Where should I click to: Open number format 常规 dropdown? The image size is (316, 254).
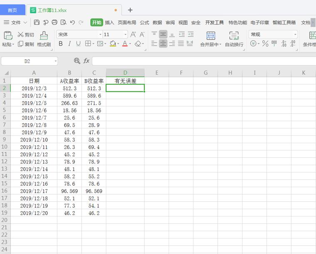[295, 34]
